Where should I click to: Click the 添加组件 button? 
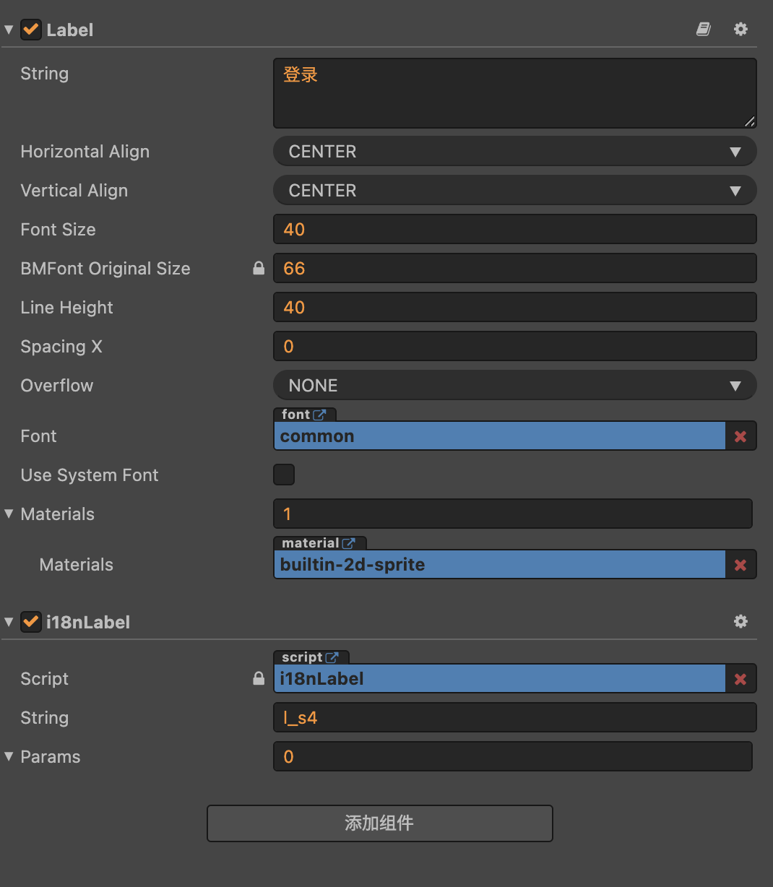coord(379,823)
